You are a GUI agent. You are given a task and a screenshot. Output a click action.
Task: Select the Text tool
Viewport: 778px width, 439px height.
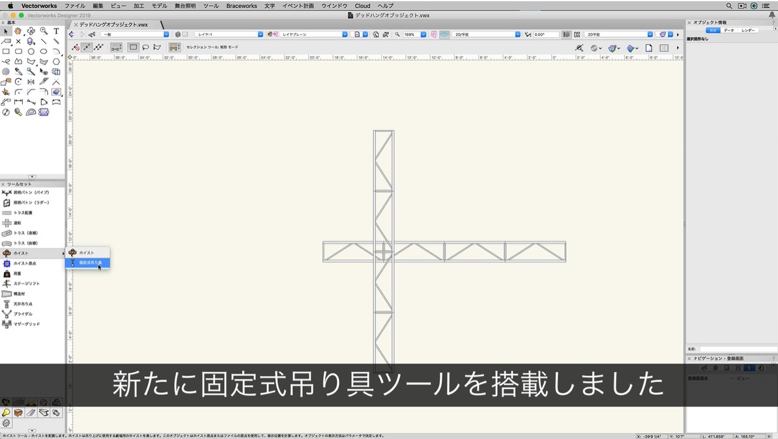point(56,31)
